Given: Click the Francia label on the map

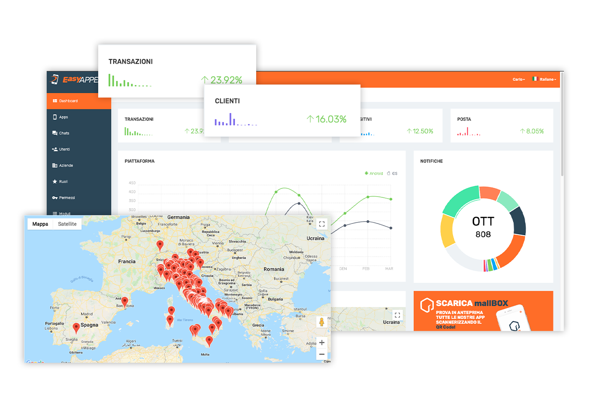Looking at the screenshot, I should point(127,261).
